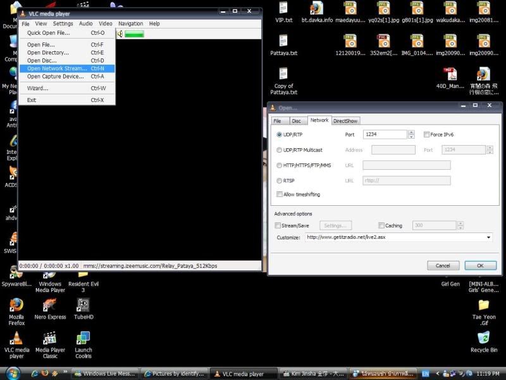
Task: Select the 12120019 image desktop icon
Action: click(x=350, y=45)
